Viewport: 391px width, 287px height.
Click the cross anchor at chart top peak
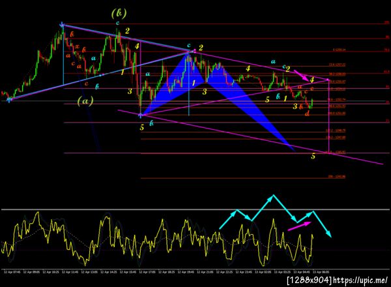pyautogui.click(x=63, y=24)
